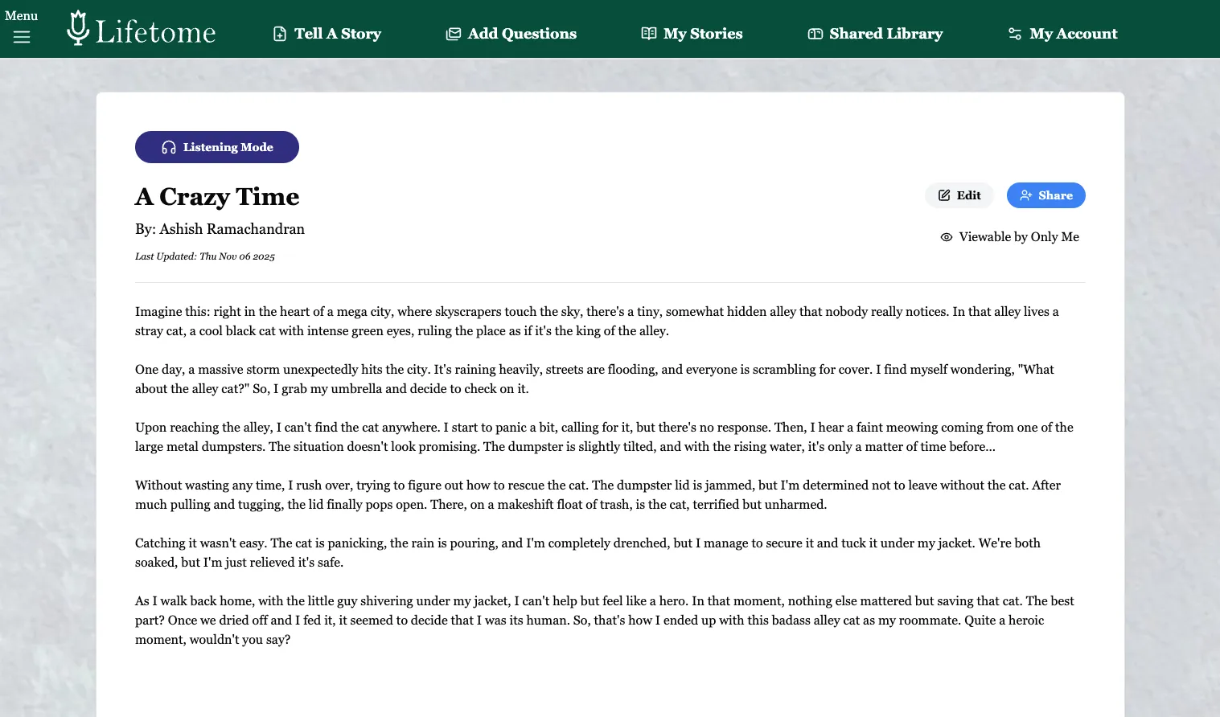Change the 'Viewable by Only Me' setting

click(x=1019, y=237)
